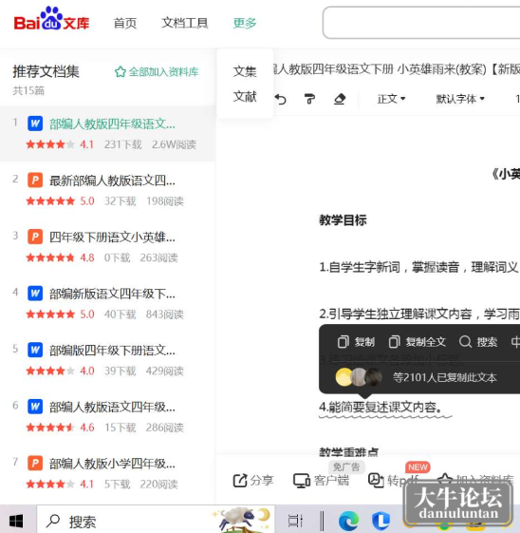This screenshot has height=533, width=520.
Task: Open the 文档工具 navigation item
Action: 185,23
